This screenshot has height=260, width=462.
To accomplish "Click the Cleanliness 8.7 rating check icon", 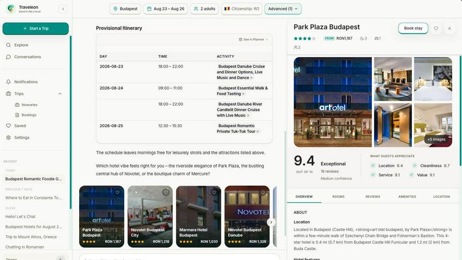I will coord(415,166).
